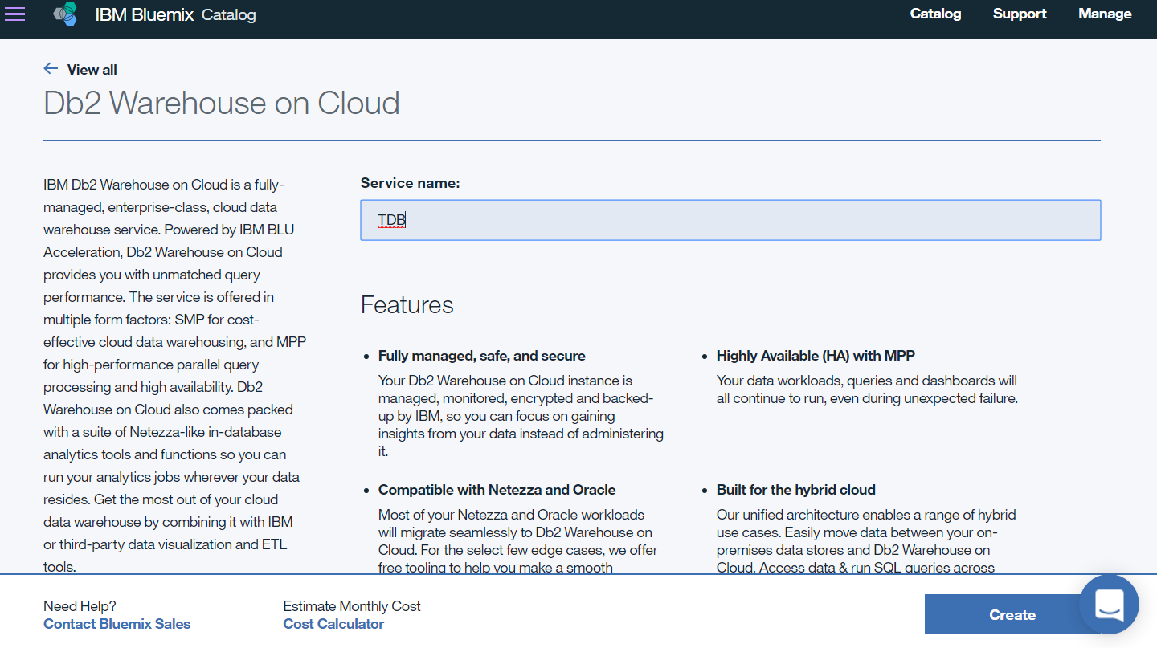Click the Estimate Monthly Cost label

point(352,605)
